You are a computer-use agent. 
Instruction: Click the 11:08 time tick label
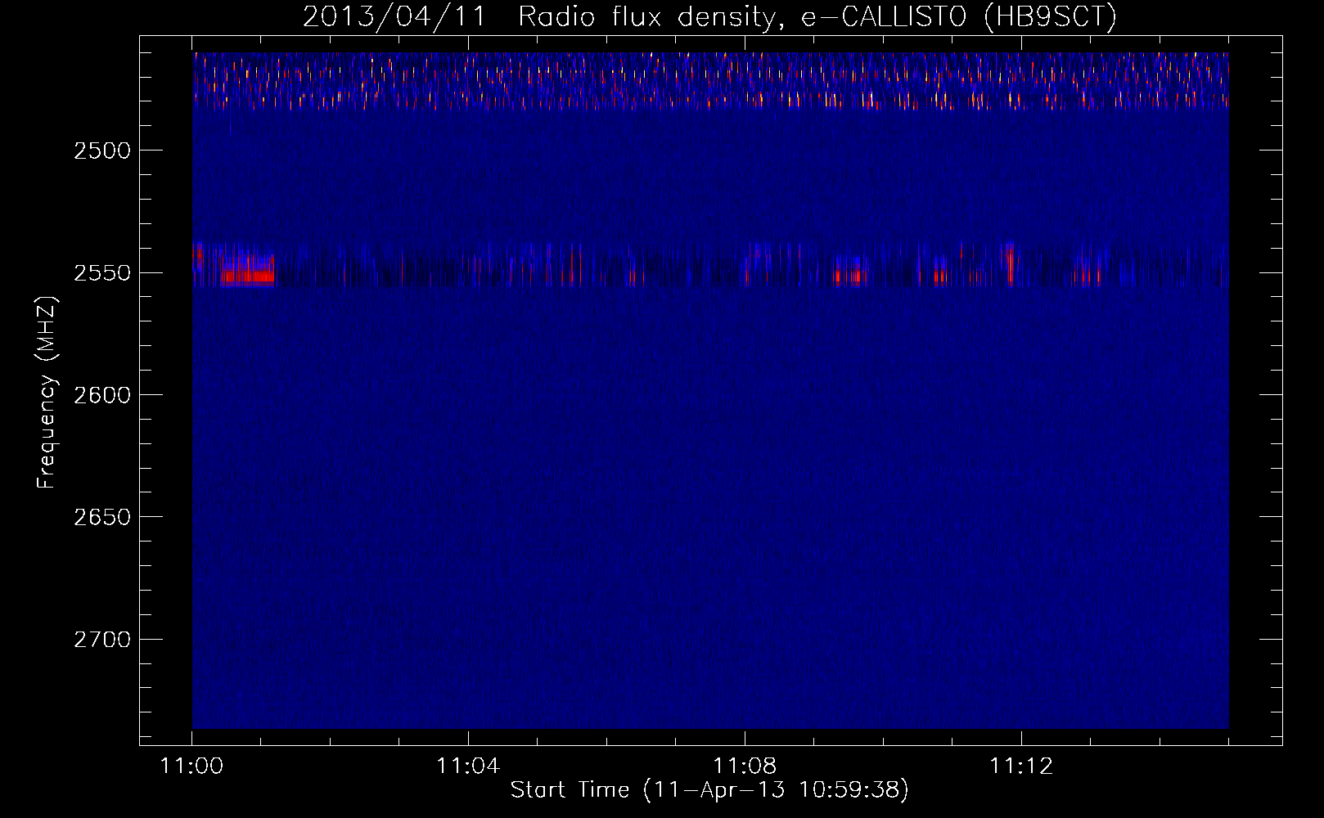745,766
